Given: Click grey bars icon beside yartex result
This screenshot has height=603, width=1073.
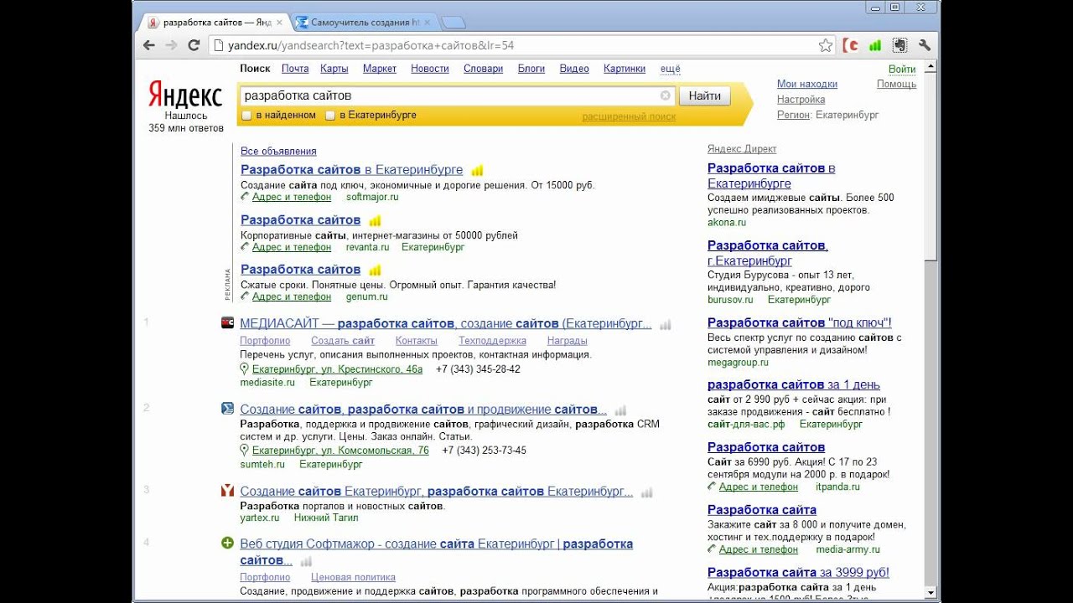Looking at the screenshot, I should pos(646,492).
